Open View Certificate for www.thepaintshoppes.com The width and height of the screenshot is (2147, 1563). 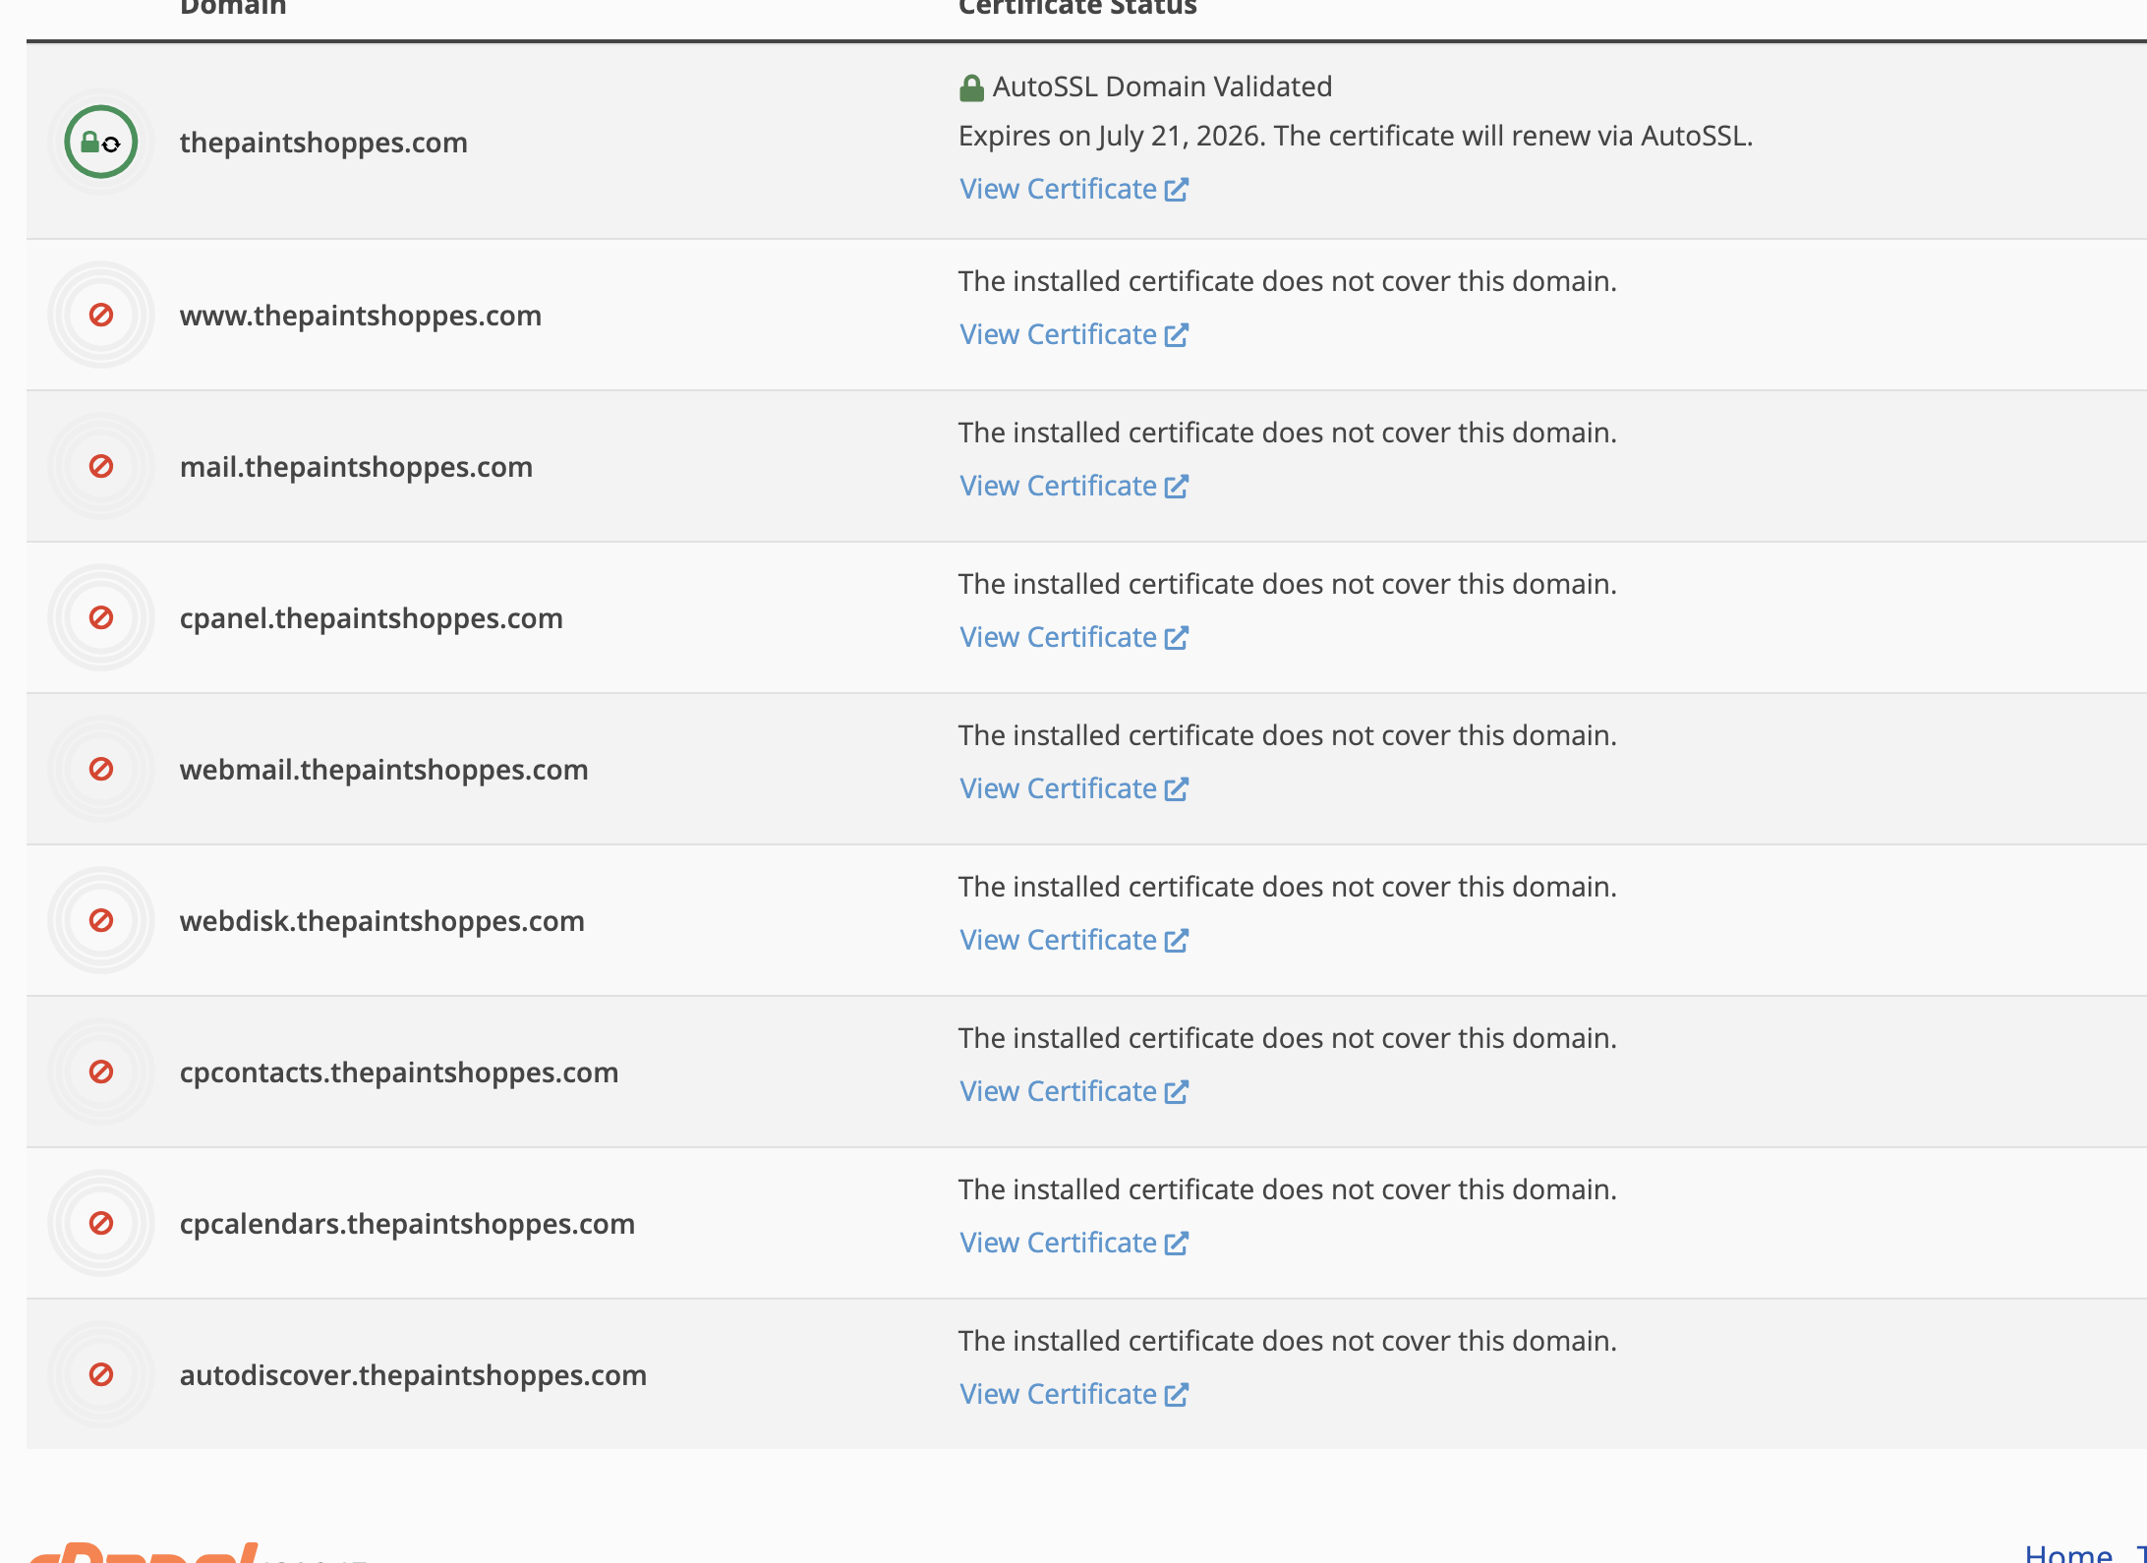[x=1057, y=334]
